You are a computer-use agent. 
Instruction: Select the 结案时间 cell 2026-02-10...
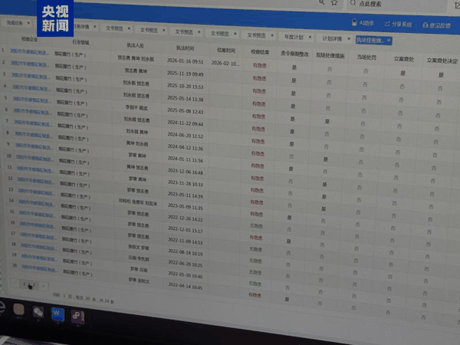[x=225, y=63]
